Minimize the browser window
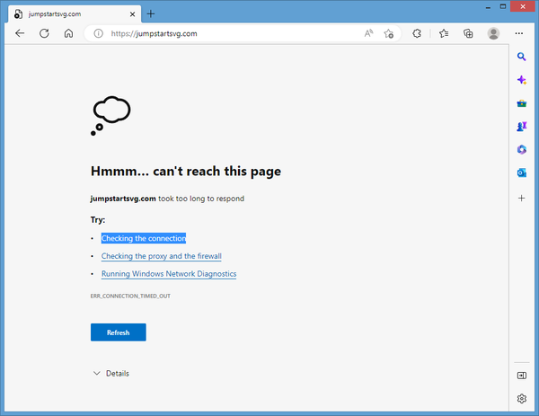This screenshot has width=539, height=416. pos(488,7)
